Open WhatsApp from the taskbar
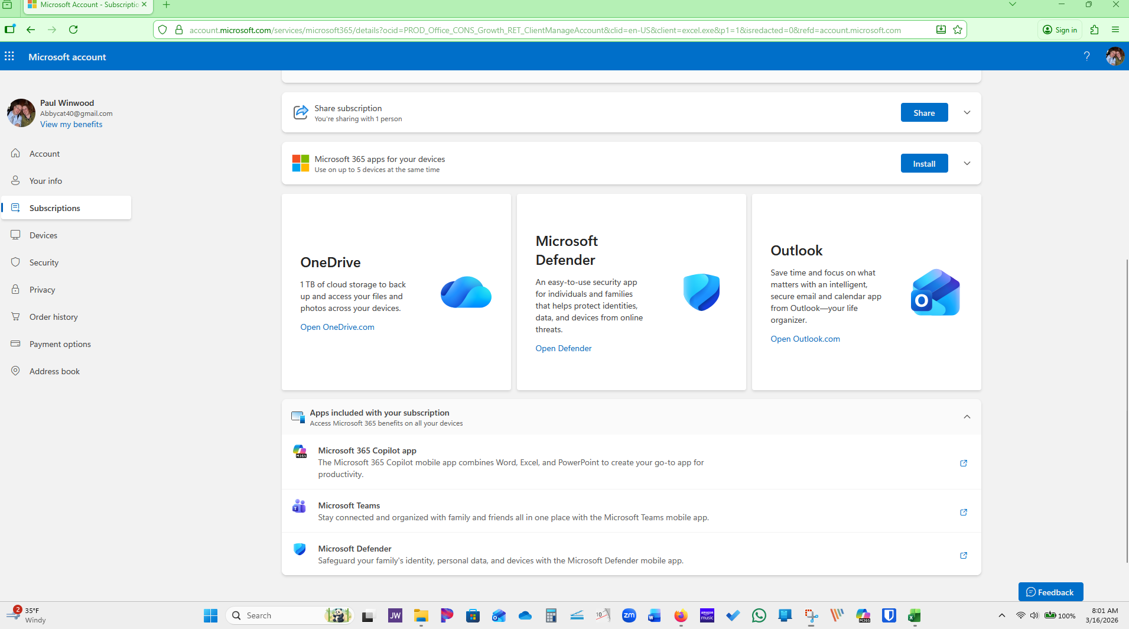 point(759,615)
